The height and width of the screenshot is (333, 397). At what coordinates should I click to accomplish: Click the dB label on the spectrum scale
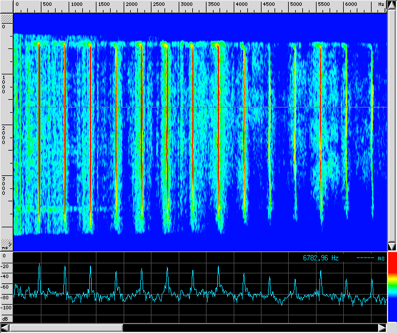click(5, 318)
